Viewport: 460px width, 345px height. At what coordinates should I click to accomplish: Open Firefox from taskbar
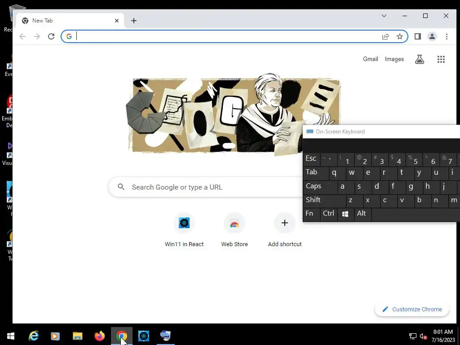(99, 336)
